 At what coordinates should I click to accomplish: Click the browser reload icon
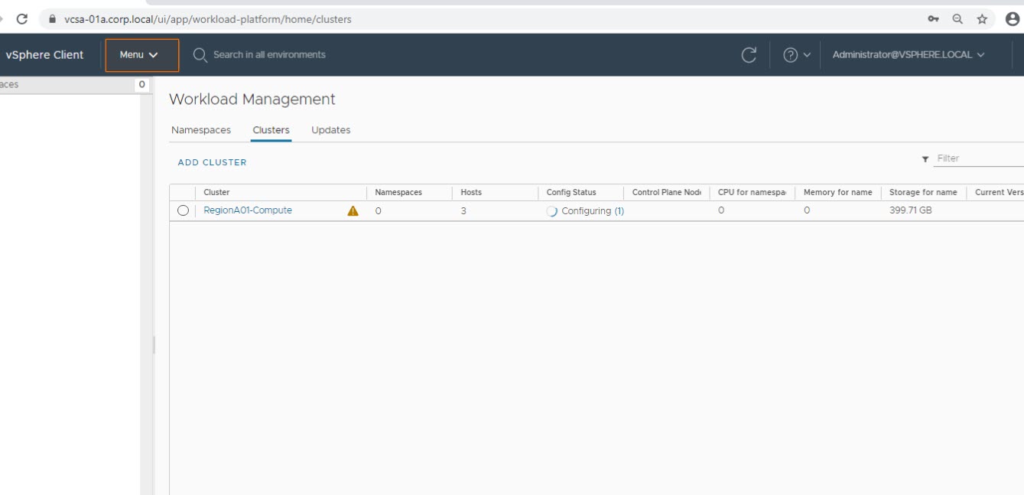click(x=22, y=19)
